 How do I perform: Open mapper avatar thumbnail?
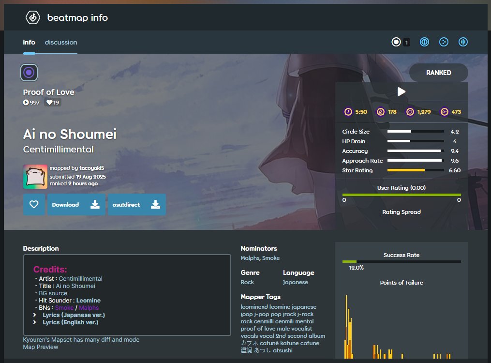pyautogui.click(x=35, y=177)
